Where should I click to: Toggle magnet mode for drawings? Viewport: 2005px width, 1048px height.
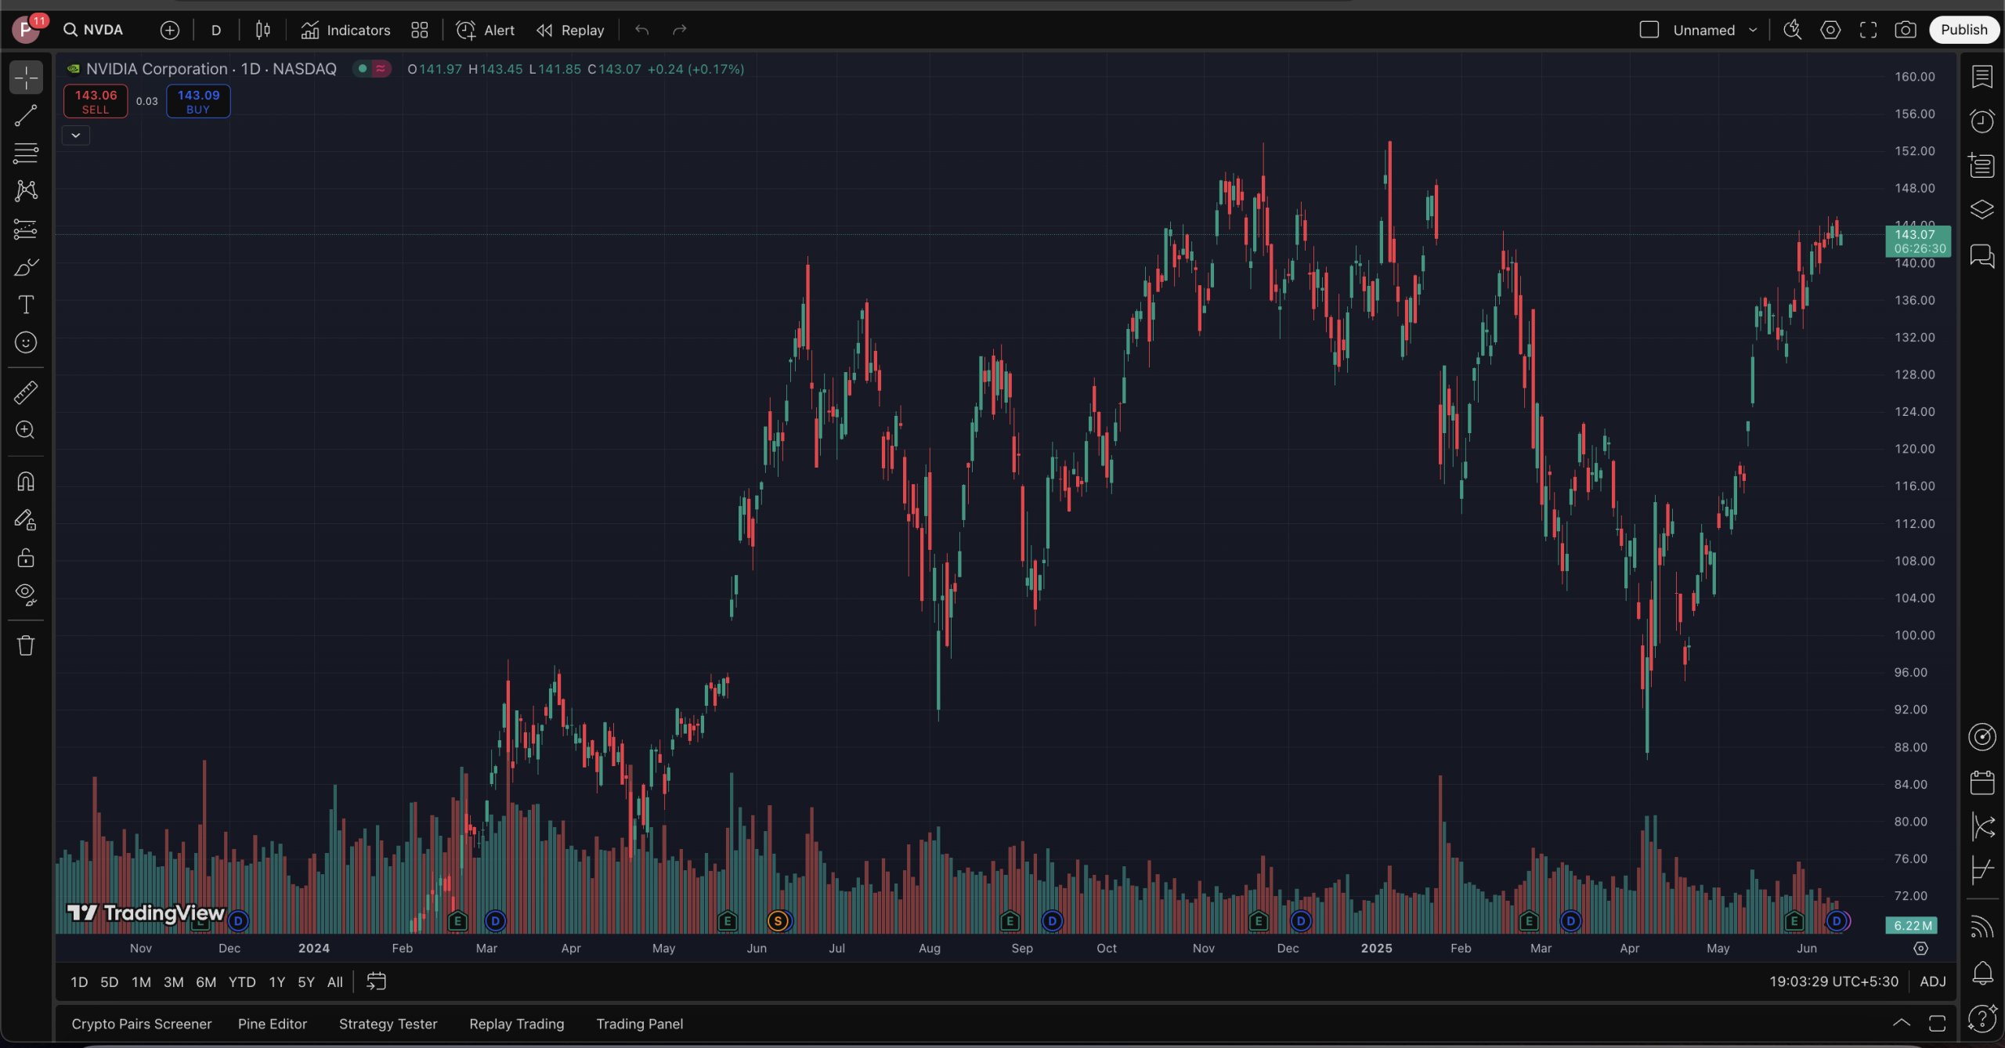click(x=26, y=481)
